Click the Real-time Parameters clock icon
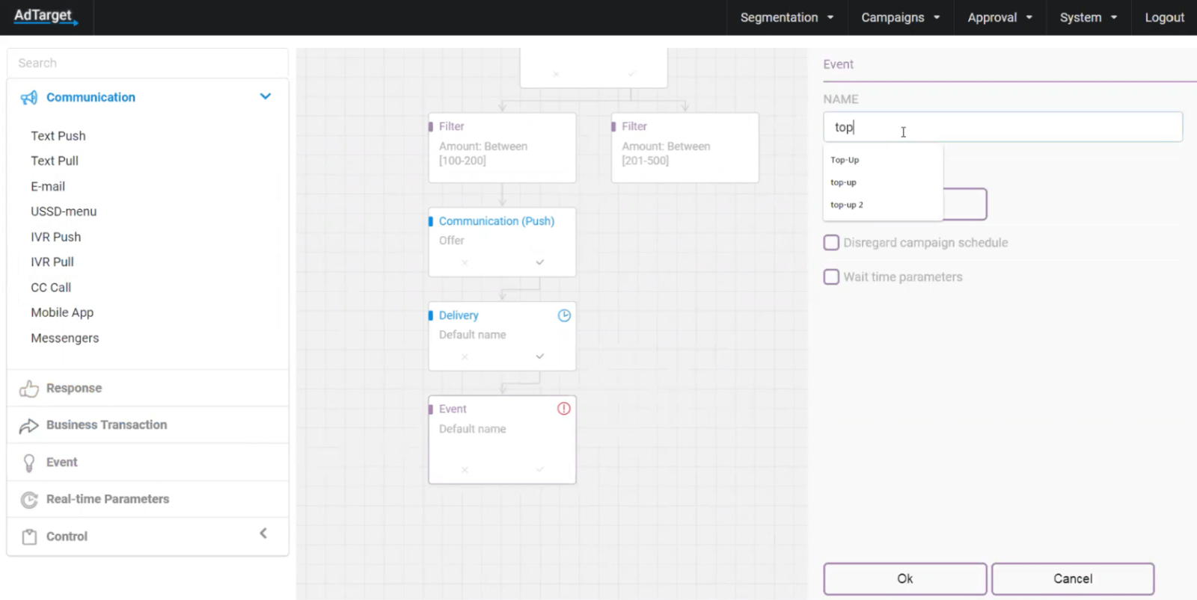Viewport: 1197px width, 600px height. (29, 500)
